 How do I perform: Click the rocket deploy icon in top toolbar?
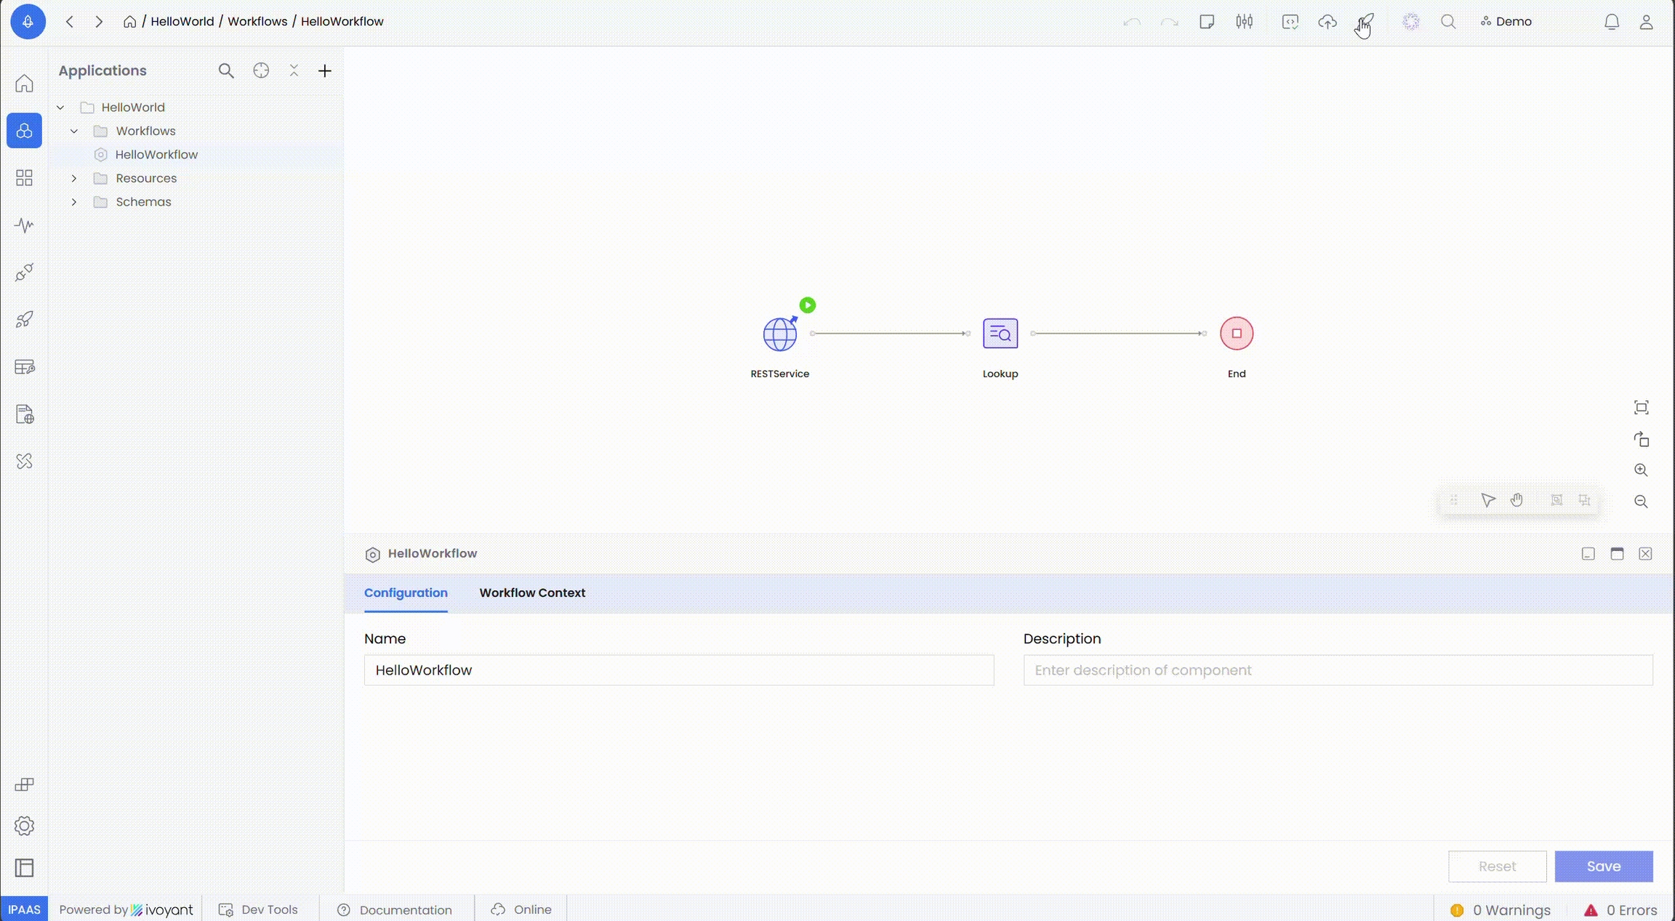click(x=1365, y=22)
